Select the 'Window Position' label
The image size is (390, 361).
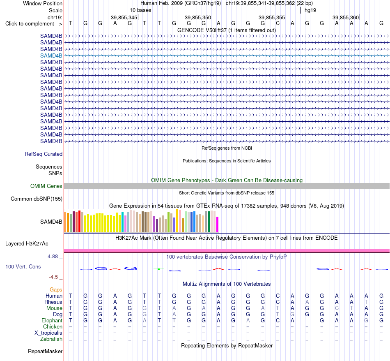43,3
